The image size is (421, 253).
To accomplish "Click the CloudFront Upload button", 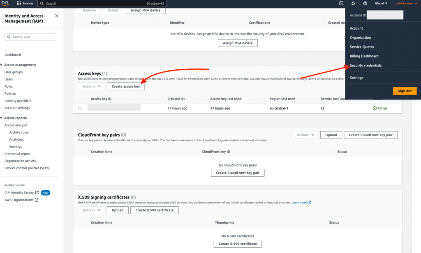I will pos(331,135).
